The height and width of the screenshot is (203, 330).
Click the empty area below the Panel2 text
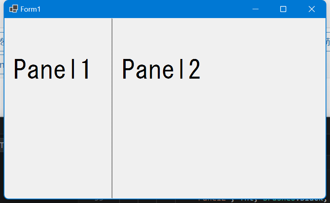[x=219, y=139]
